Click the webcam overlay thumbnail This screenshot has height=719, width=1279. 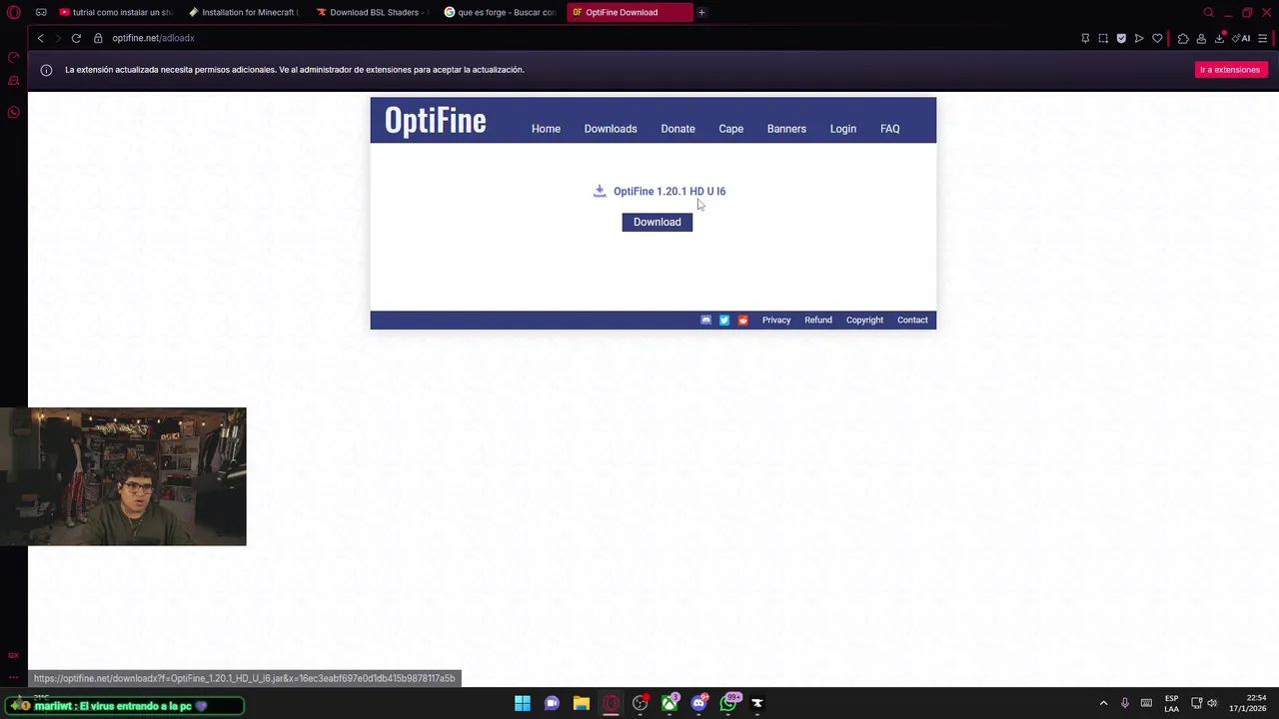(123, 476)
